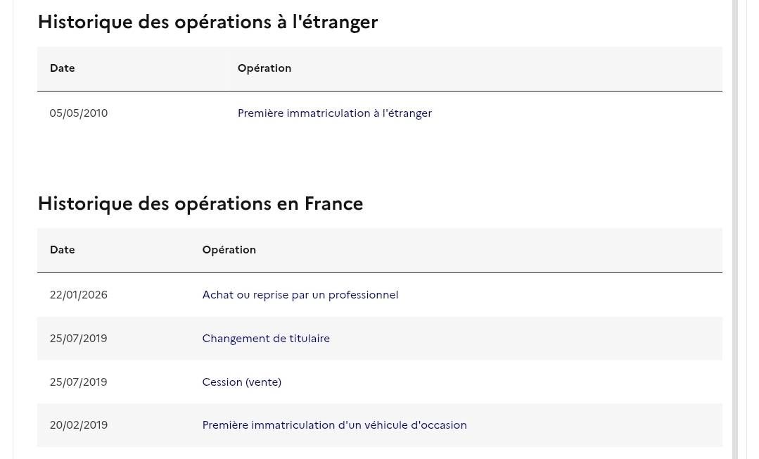Click heading 'Historique des opérations en France'
The width and height of the screenshot is (759, 459).
tap(200, 203)
